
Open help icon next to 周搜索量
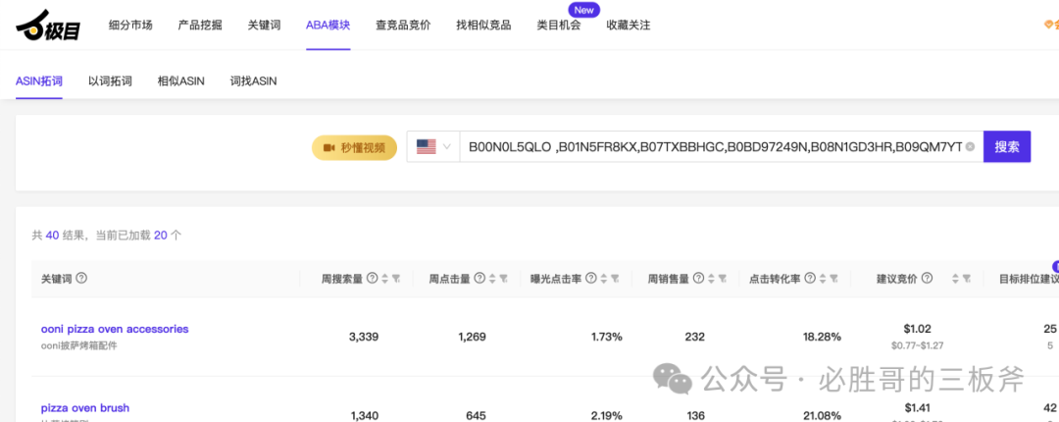tap(373, 278)
